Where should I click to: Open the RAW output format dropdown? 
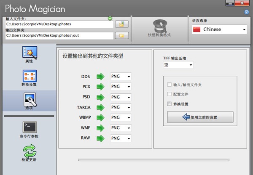coord(121,138)
